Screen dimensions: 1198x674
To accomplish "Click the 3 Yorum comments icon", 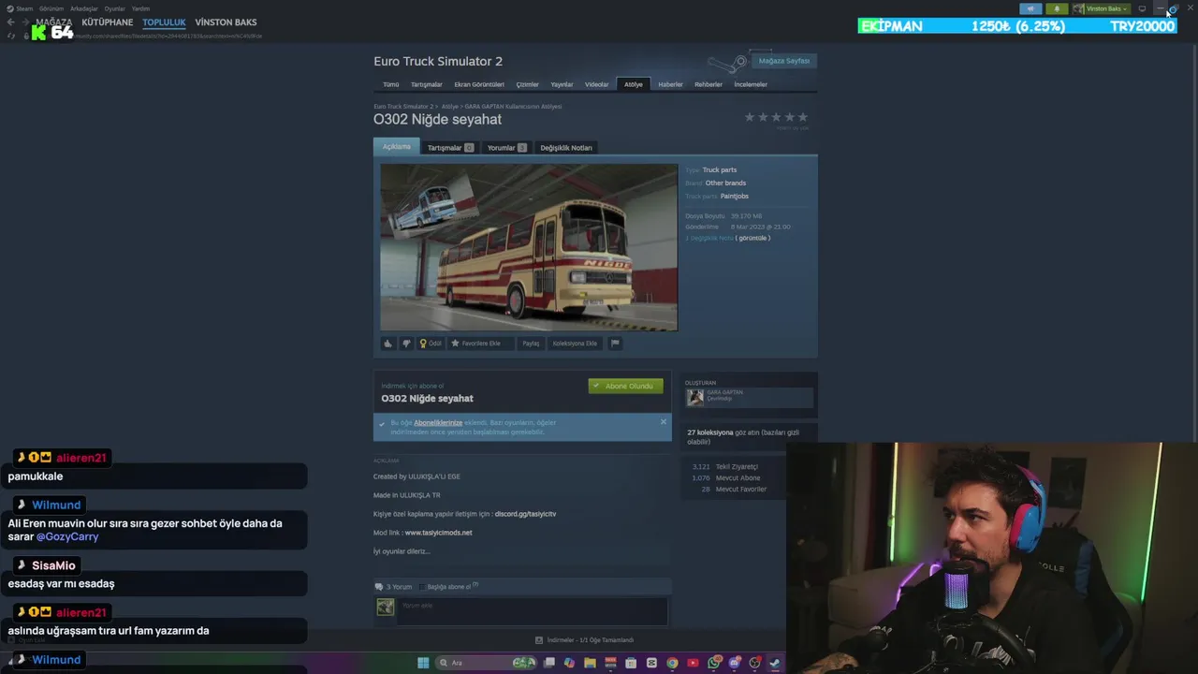I will (379, 587).
